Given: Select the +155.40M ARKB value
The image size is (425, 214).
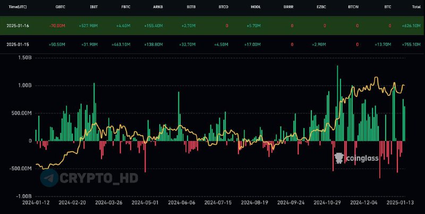Looking at the screenshot, I should click(154, 26).
